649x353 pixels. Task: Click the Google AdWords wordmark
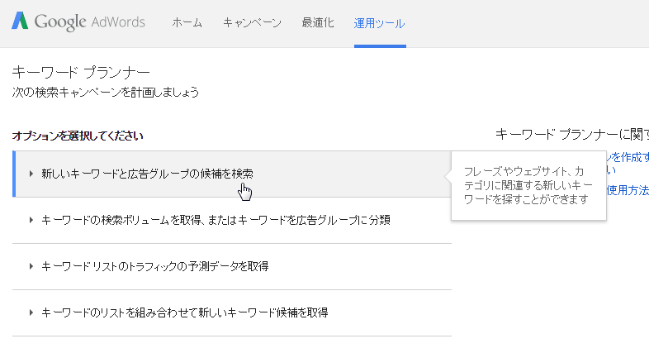point(89,22)
